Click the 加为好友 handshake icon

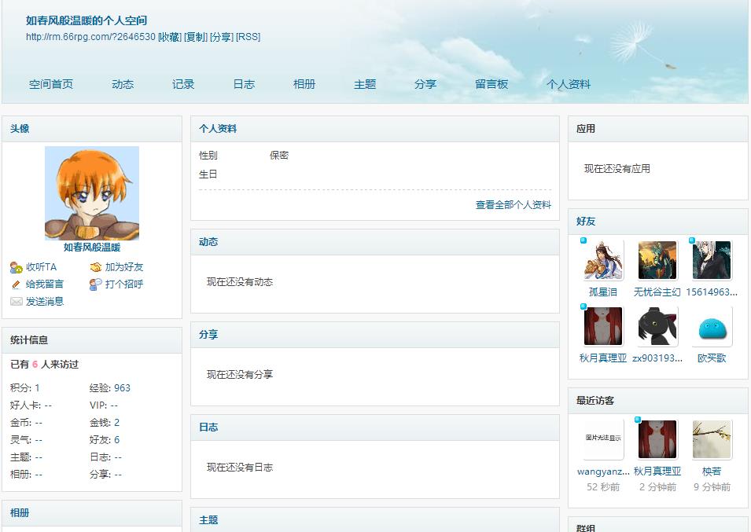point(96,267)
